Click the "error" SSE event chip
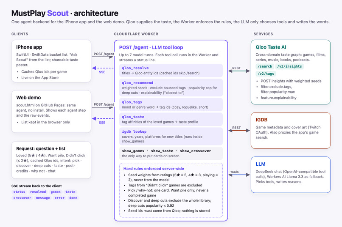Screen dimensions: 342x227 tap(59, 198)
